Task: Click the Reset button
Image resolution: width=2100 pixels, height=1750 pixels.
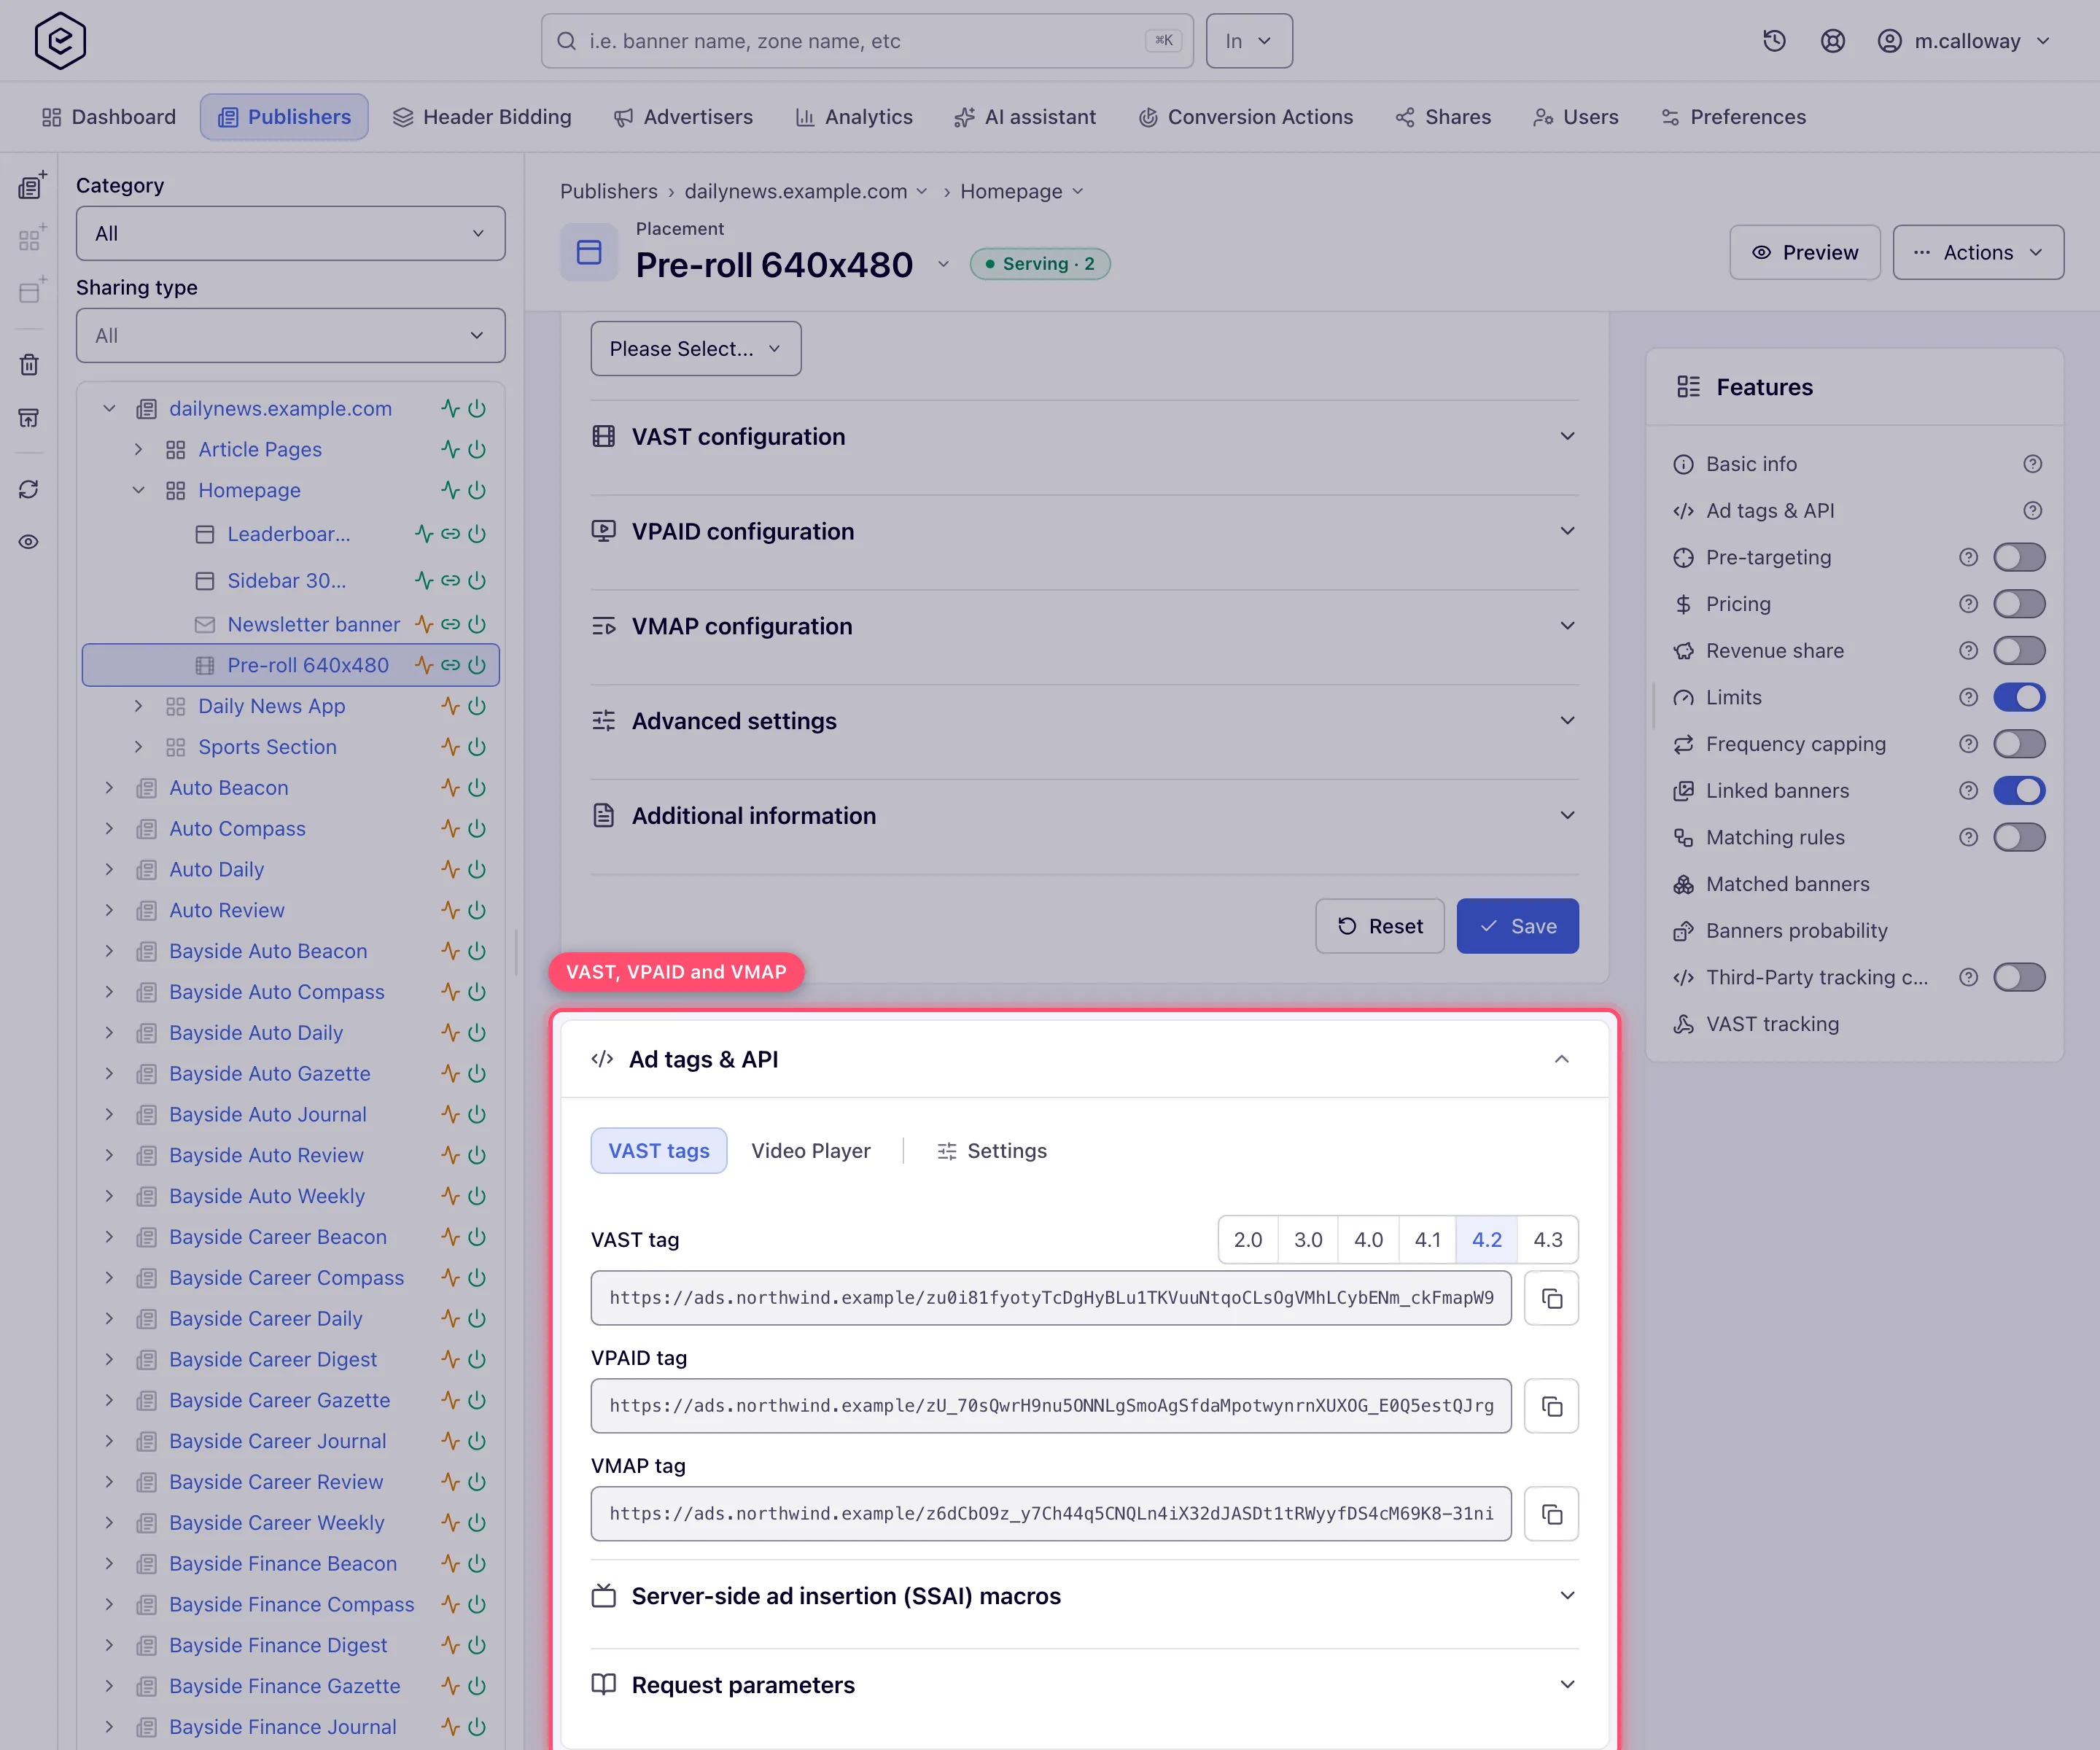Action: pos(1379,926)
